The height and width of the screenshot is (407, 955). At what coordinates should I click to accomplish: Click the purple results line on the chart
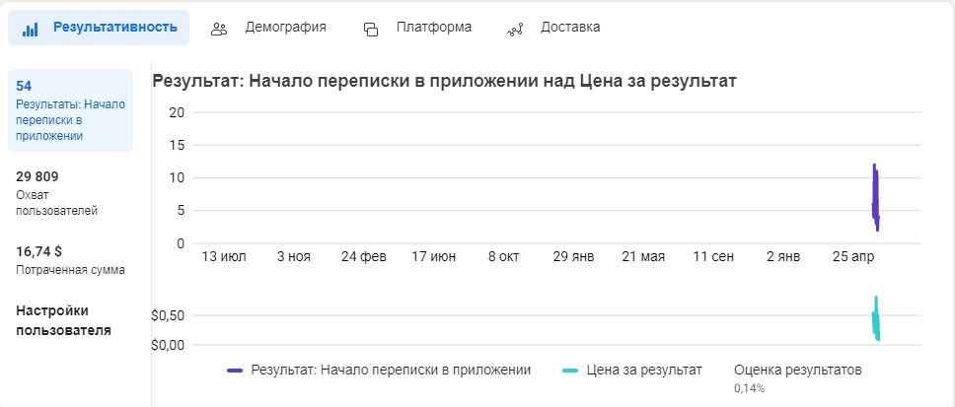(x=875, y=198)
